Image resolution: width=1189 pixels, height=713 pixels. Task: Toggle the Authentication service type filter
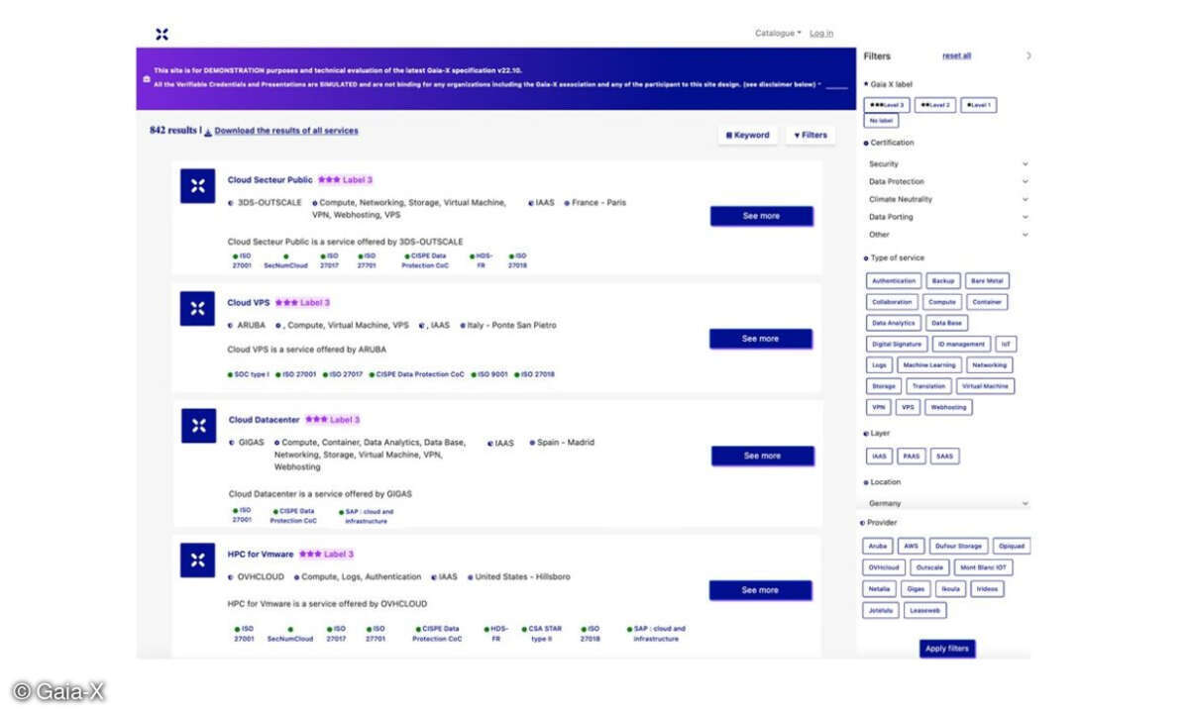[x=895, y=281]
